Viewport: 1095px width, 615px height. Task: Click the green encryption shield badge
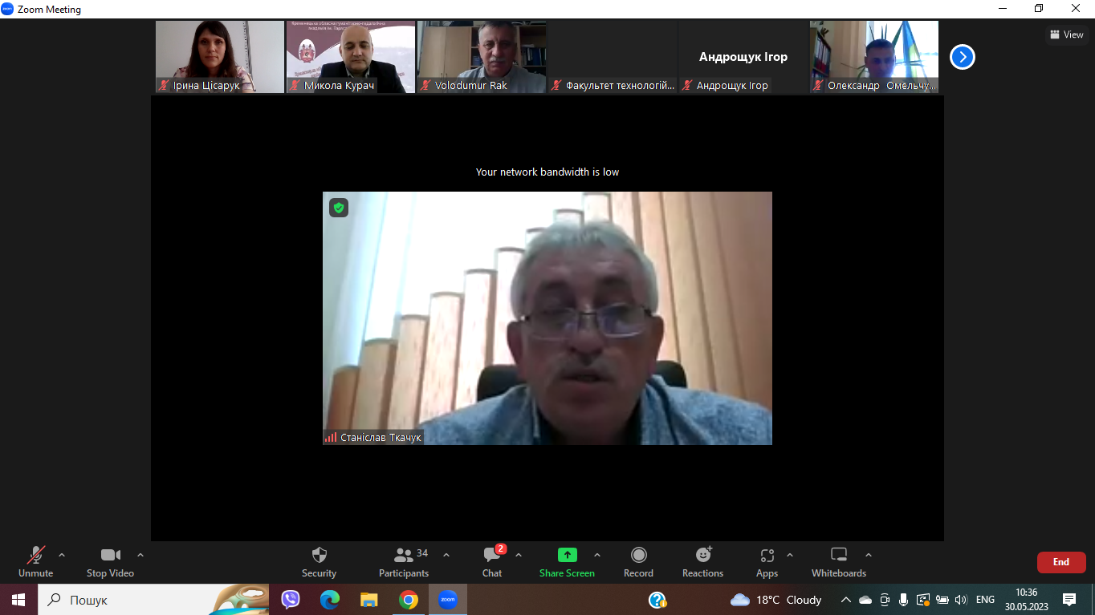coord(339,208)
